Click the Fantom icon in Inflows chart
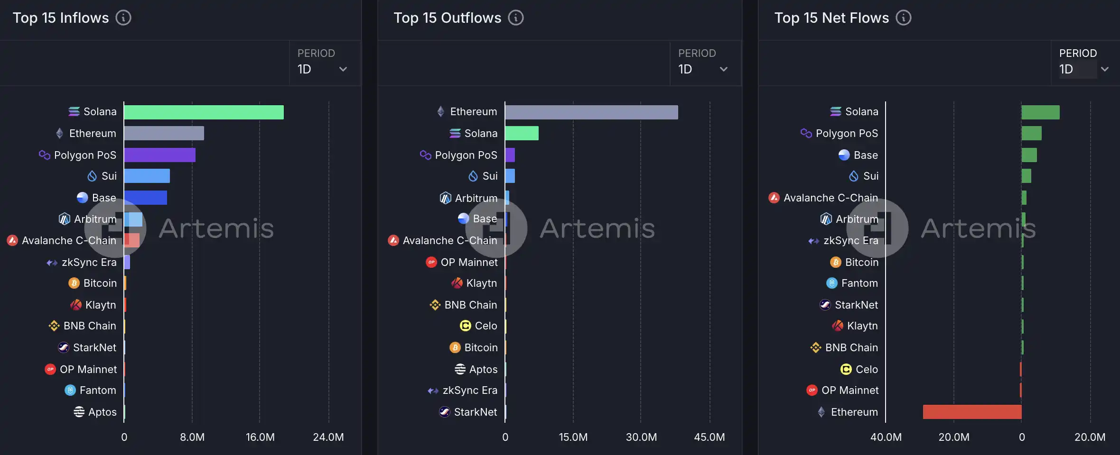 click(x=70, y=390)
